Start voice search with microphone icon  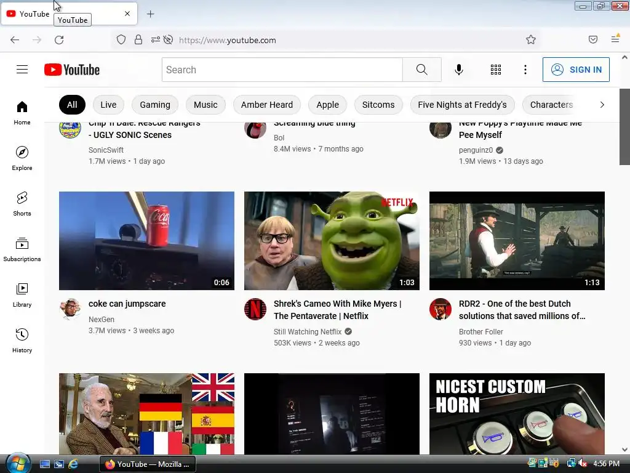click(x=459, y=70)
